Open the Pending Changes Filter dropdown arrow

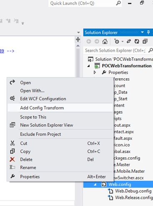click(123, 42)
